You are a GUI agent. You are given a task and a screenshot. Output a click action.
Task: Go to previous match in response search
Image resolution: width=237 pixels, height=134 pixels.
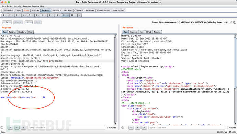point(131,128)
